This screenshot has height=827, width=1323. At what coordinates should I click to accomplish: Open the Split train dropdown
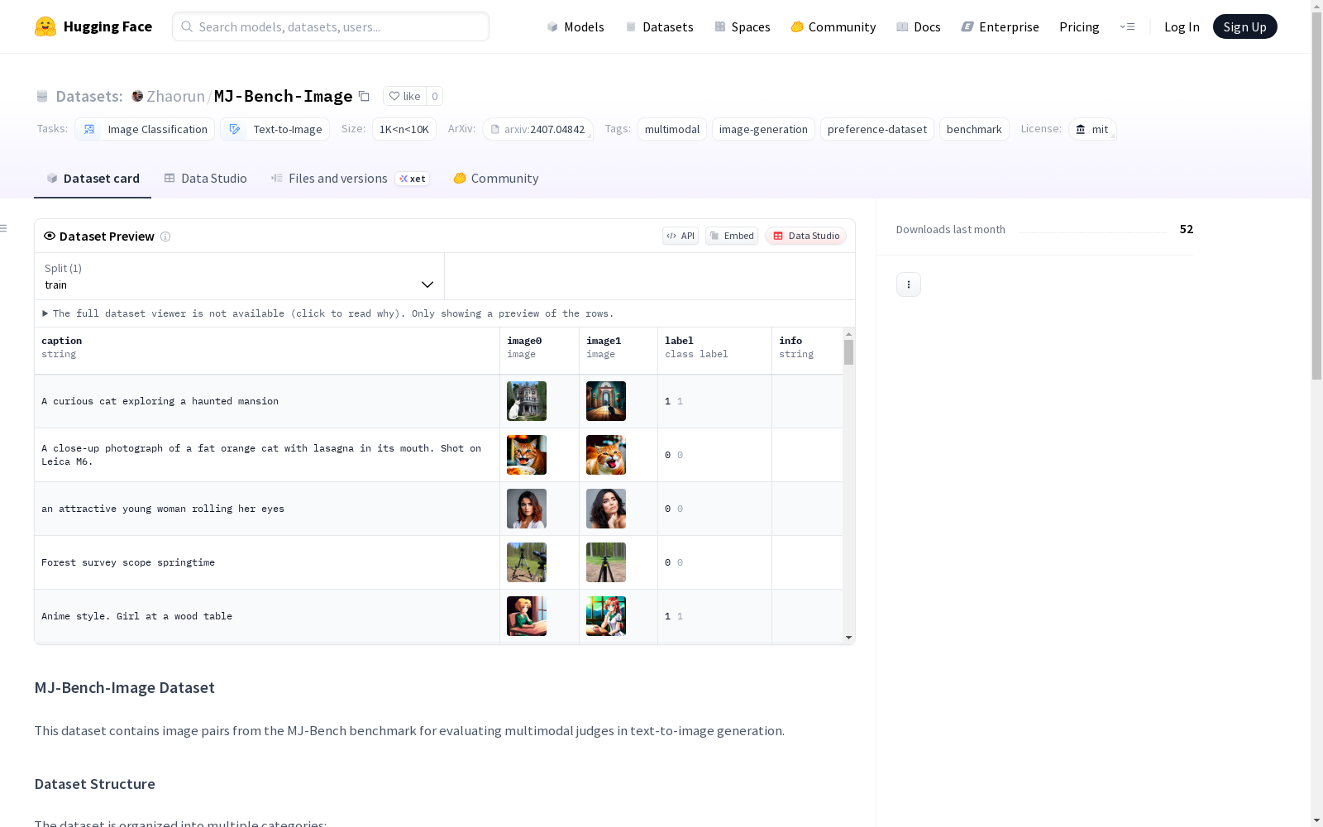click(x=240, y=276)
